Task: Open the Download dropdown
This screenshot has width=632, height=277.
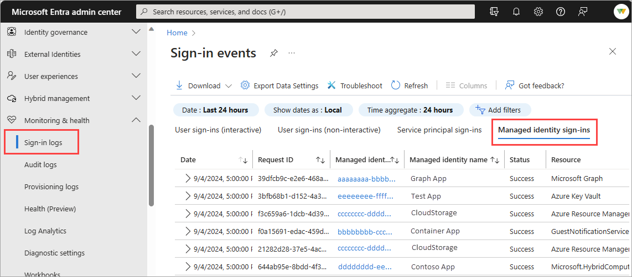Action: [x=204, y=86]
